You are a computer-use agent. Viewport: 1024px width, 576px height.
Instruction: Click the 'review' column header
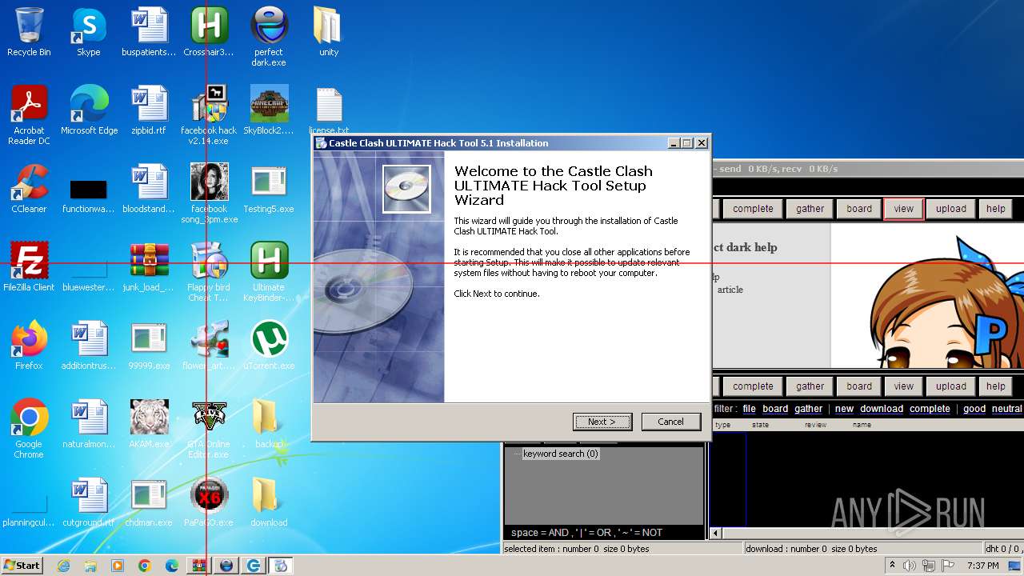(x=815, y=425)
